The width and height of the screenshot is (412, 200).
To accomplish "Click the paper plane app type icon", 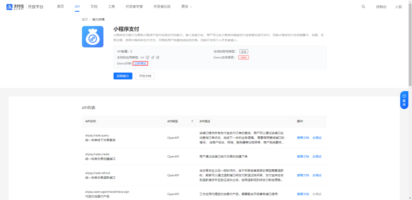I will 153,57.
